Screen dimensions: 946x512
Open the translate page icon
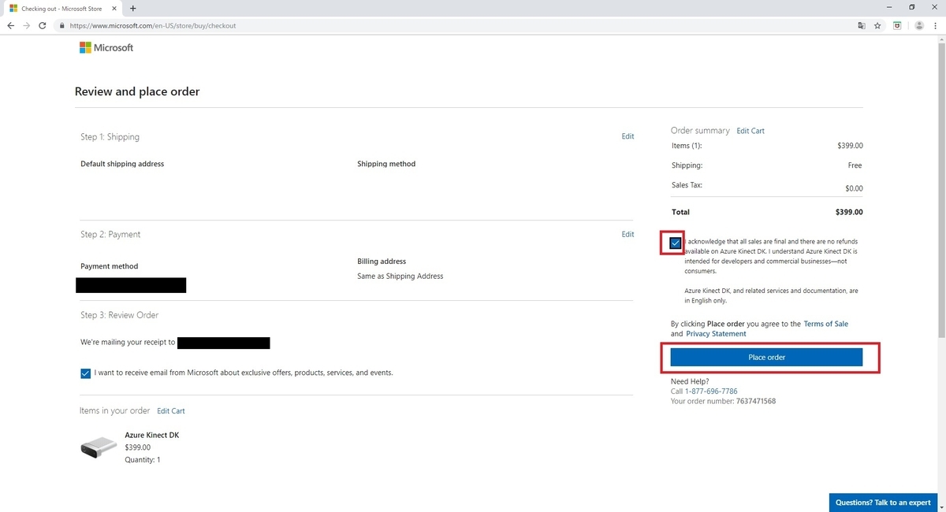(862, 25)
